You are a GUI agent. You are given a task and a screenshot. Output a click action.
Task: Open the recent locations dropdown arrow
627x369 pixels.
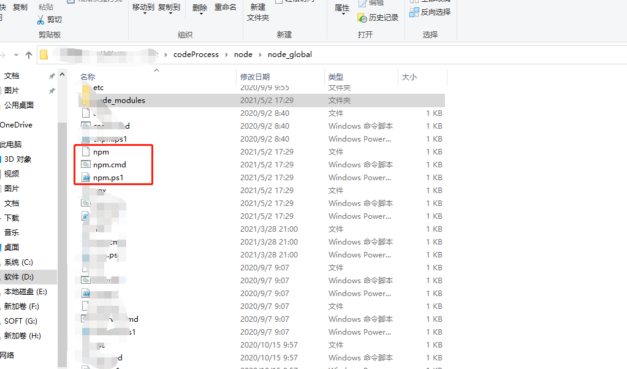click(x=16, y=55)
